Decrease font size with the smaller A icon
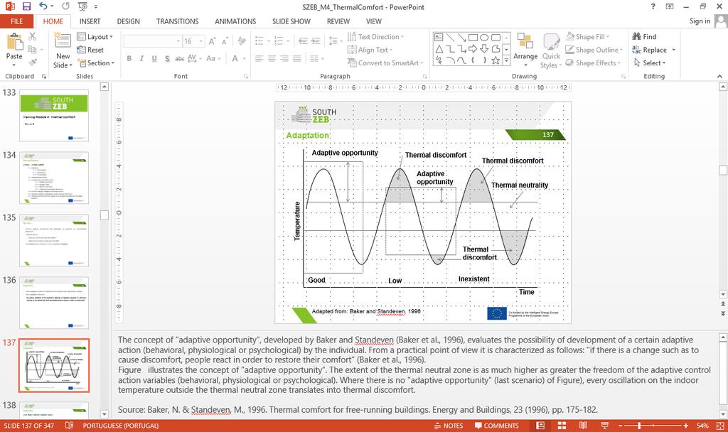The width and height of the screenshot is (728, 432). (225, 41)
